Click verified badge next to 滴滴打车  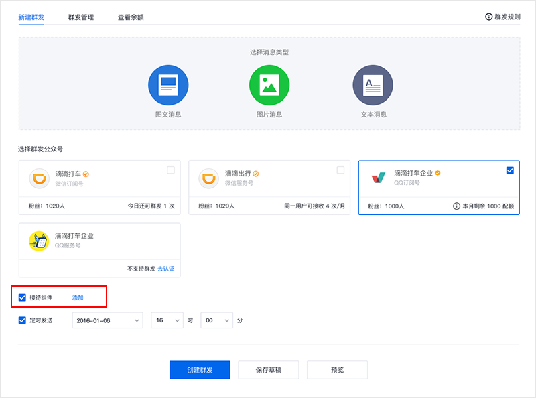click(86, 174)
